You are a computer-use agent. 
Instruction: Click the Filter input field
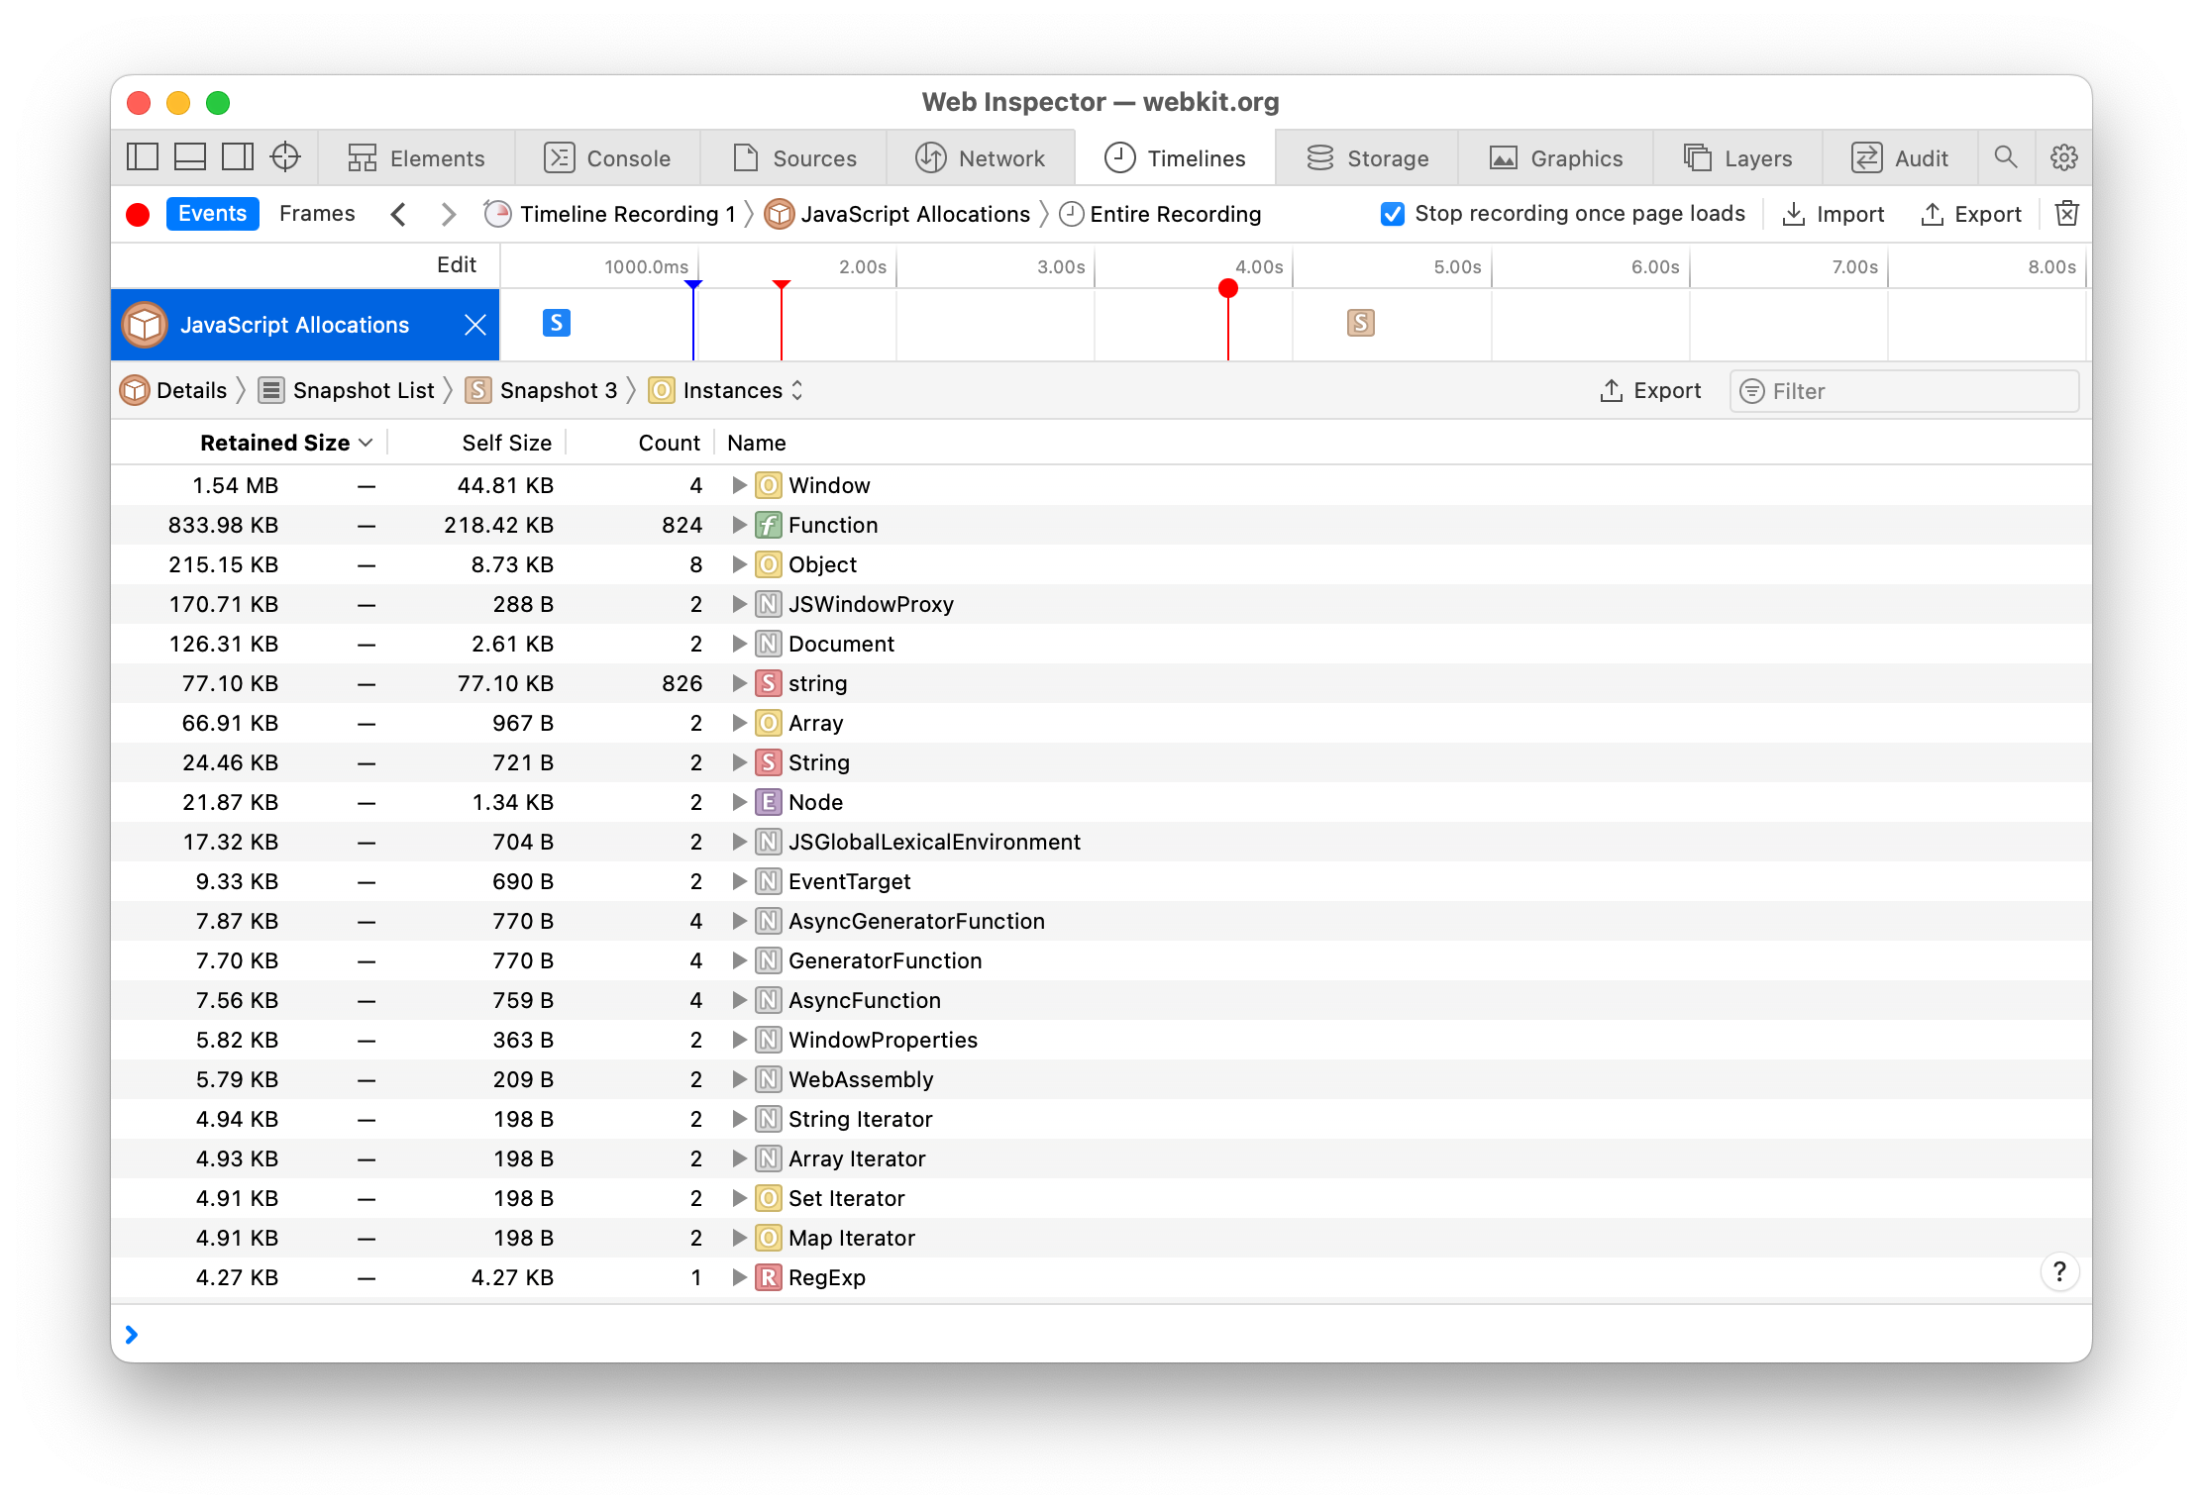coord(1912,391)
